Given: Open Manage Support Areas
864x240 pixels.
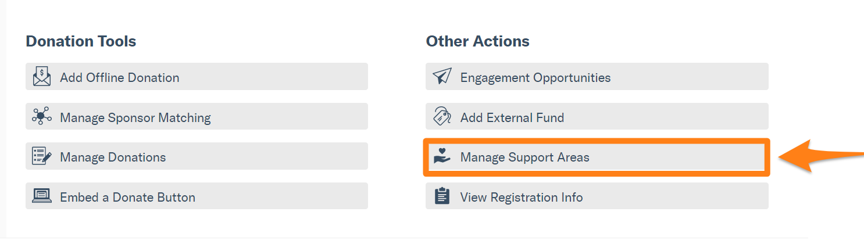Looking at the screenshot, I should click(x=597, y=157).
